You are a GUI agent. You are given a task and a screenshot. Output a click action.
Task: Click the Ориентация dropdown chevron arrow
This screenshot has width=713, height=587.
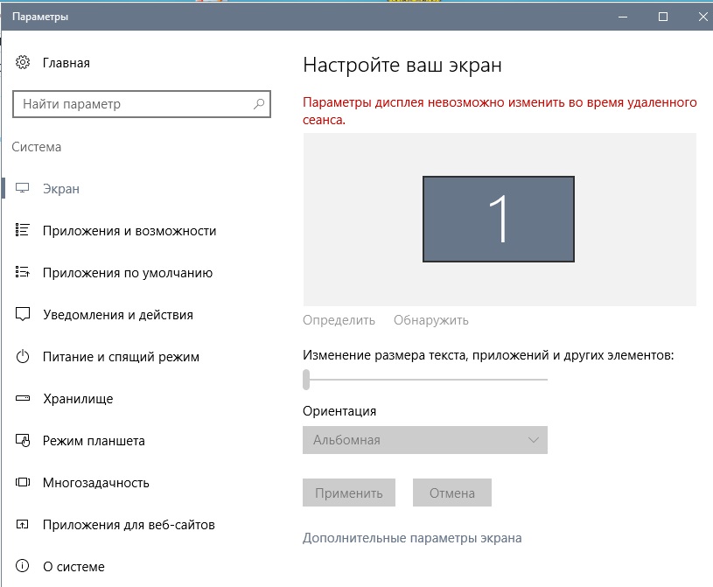pos(534,440)
